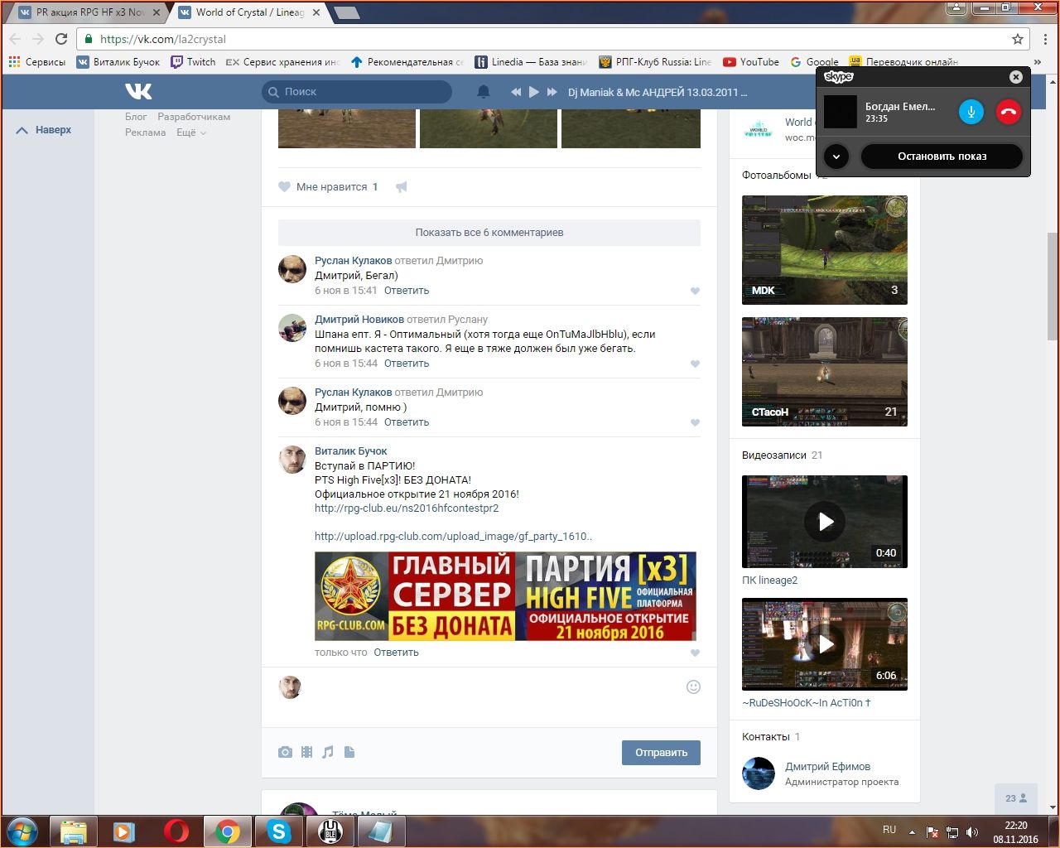Image resolution: width=1060 pixels, height=848 pixels.
Task: Attach a document to the comment
Action: (349, 752)
